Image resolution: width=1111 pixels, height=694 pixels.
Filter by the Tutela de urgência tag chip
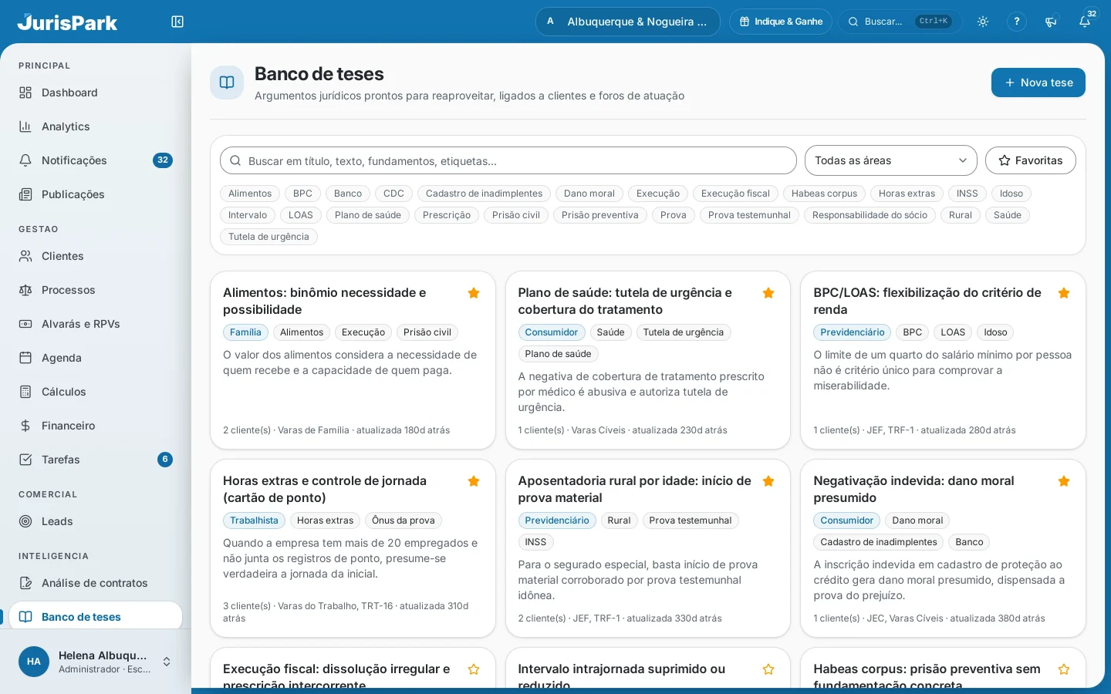pos(268,237)
